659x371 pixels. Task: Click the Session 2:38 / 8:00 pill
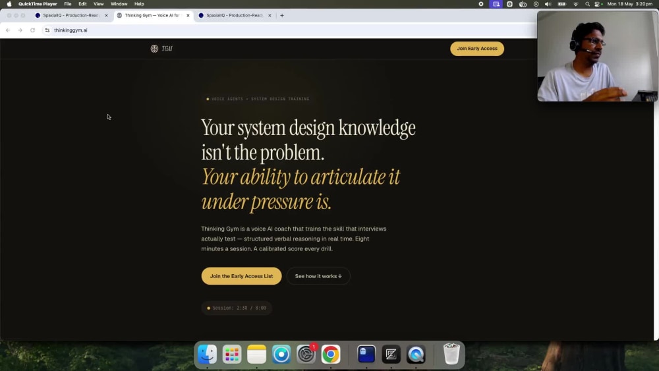237,308
